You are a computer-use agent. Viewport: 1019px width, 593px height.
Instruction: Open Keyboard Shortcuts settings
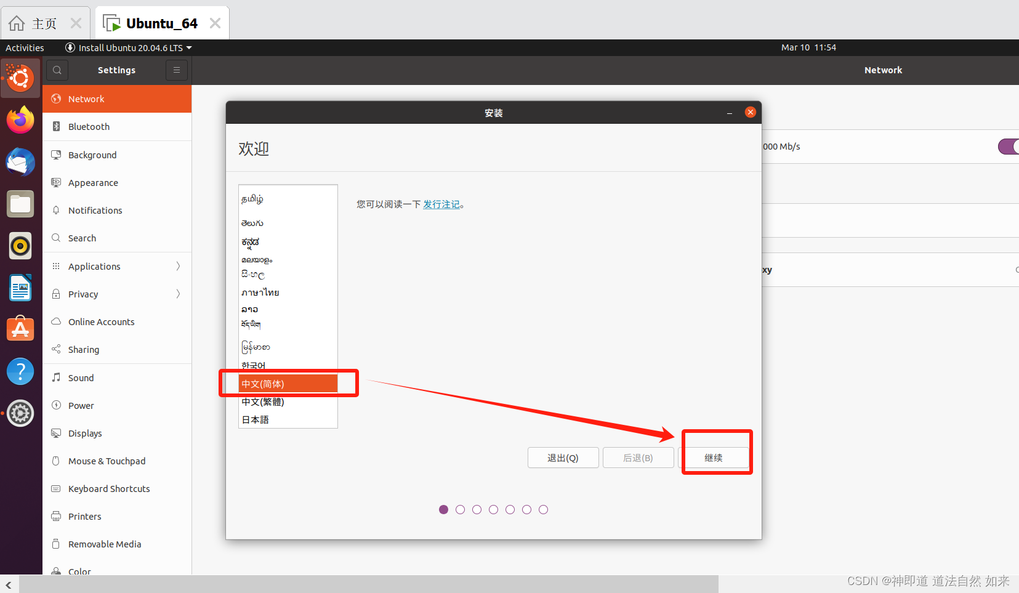(117, 488)
